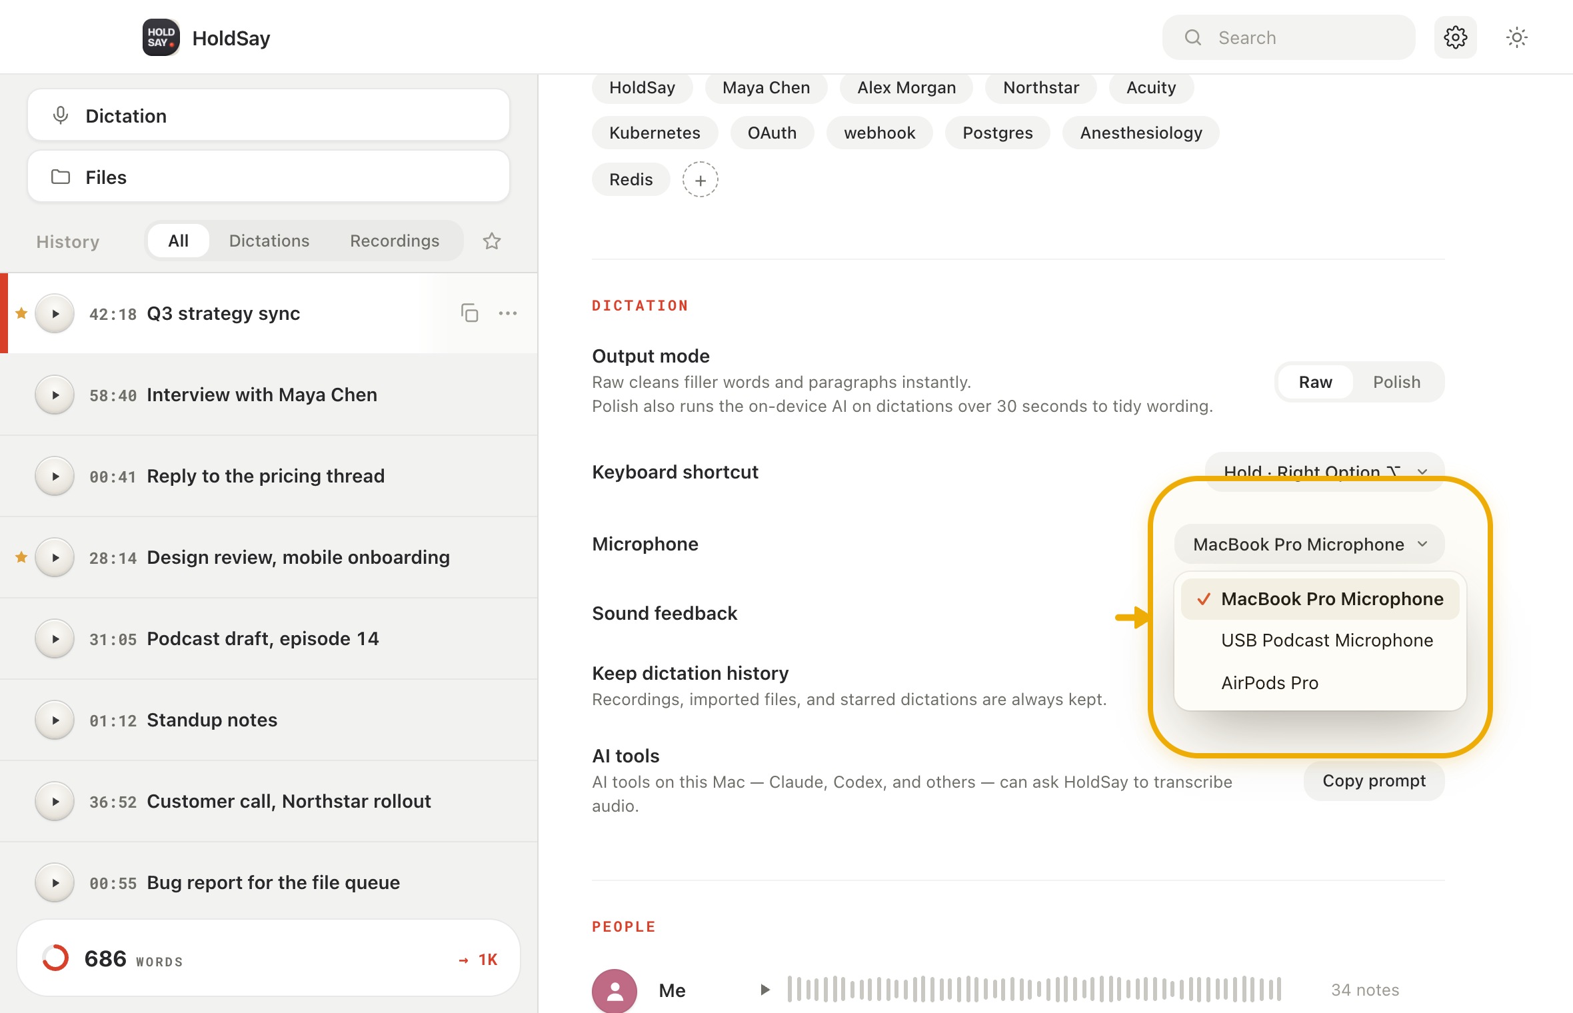The image size is (1573, 1013).
Task: Play the Me voice sample
Action: [765, 990]
